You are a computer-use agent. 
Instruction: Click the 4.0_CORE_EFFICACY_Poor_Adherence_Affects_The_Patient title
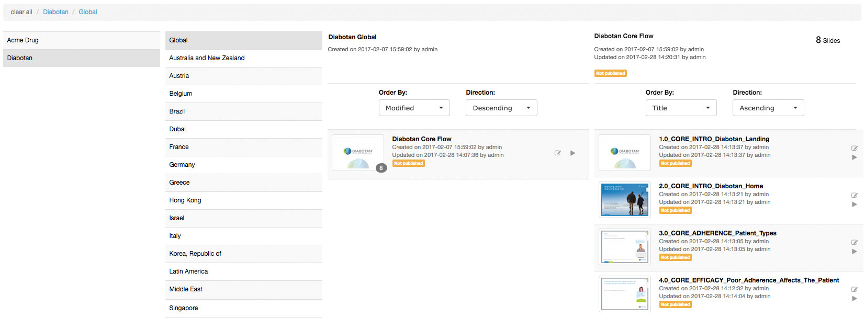click(749, 280)
